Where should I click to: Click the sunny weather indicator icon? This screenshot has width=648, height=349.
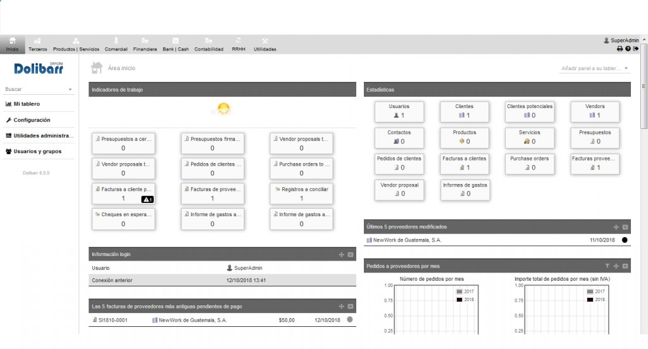coord(223,109)
